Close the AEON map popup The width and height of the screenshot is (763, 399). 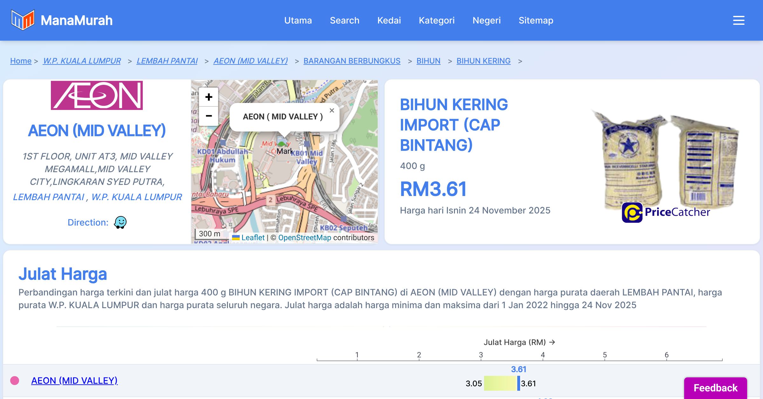(x=332, y=111)
